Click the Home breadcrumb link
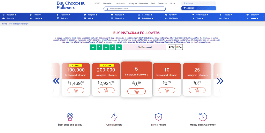 (x=5, y=24)
